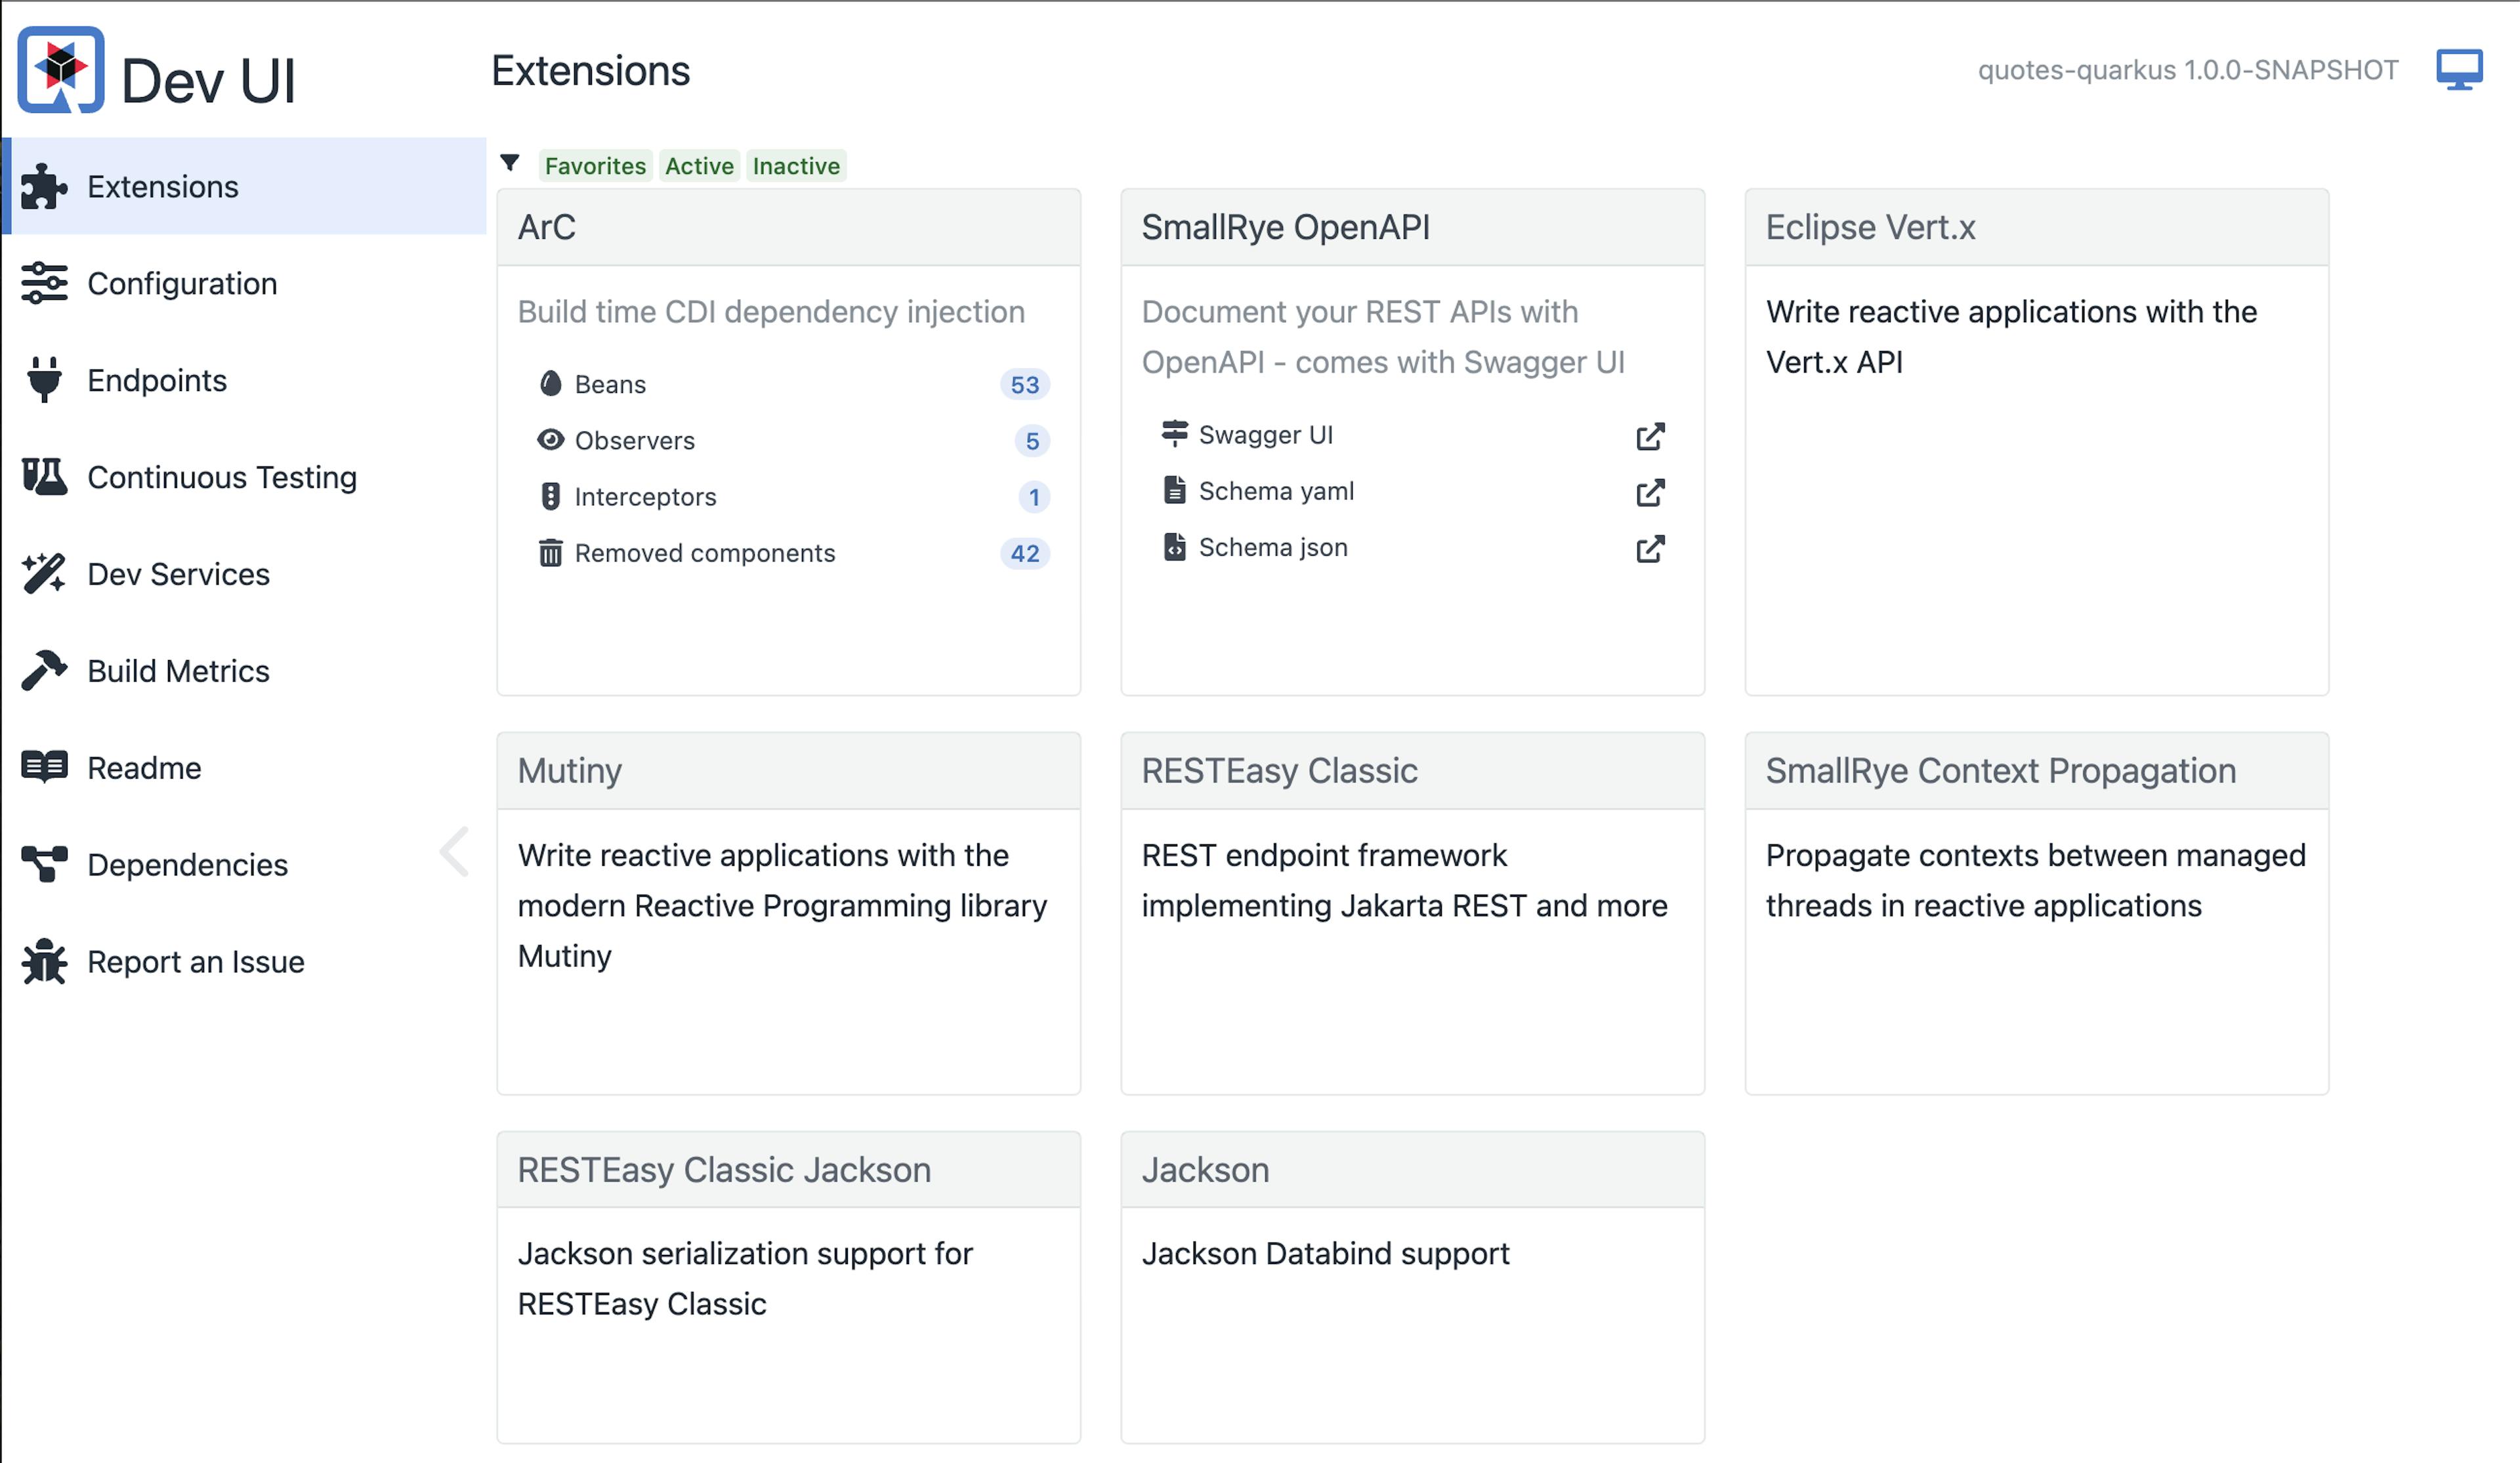The height and width of the screenshot is (1463, 2520).
Task: Toggle the Inactive filter tag
Action: tap(796, 166)
